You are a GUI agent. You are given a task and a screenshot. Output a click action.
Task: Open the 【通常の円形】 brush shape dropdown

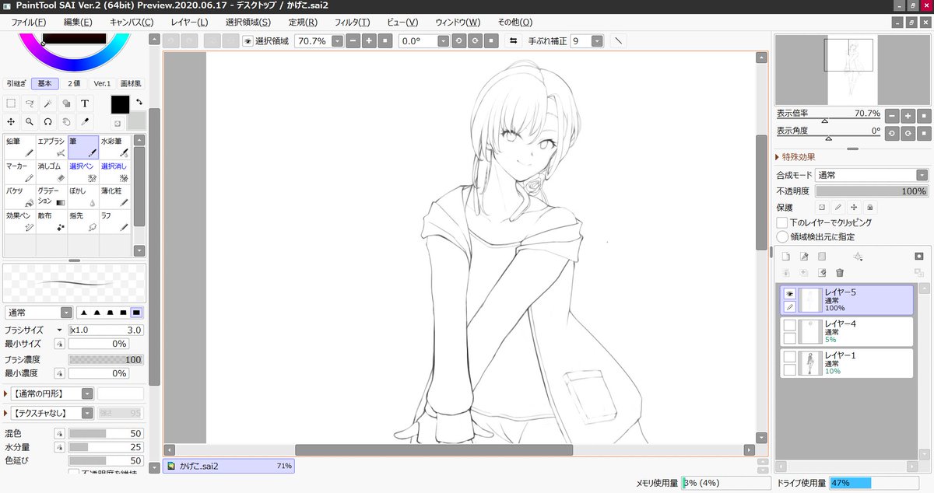87,394
